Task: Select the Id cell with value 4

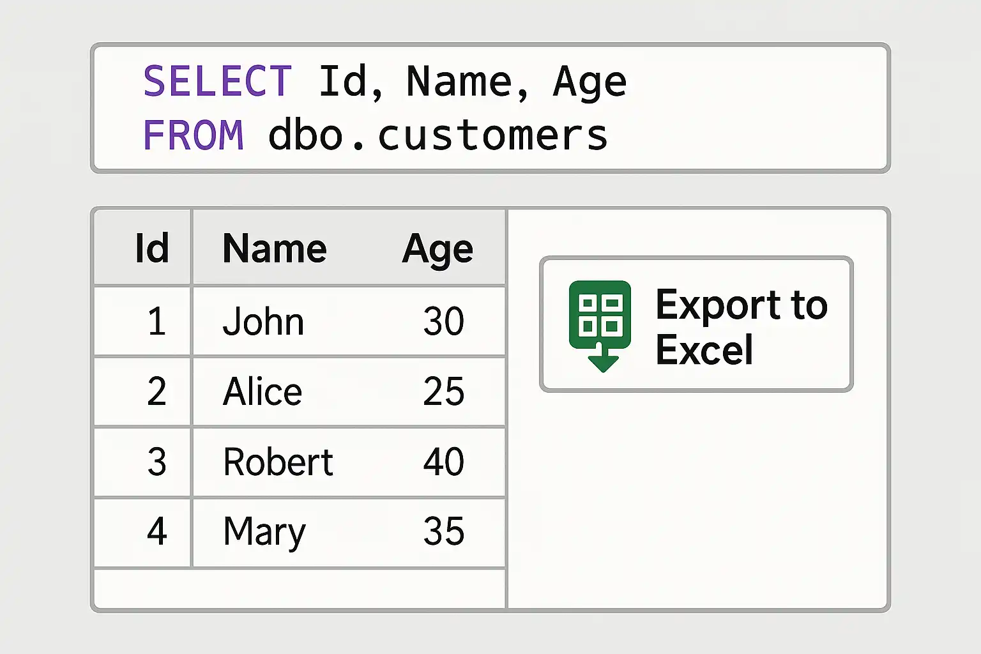Action: pyautogui.click(x=156, y=532)
